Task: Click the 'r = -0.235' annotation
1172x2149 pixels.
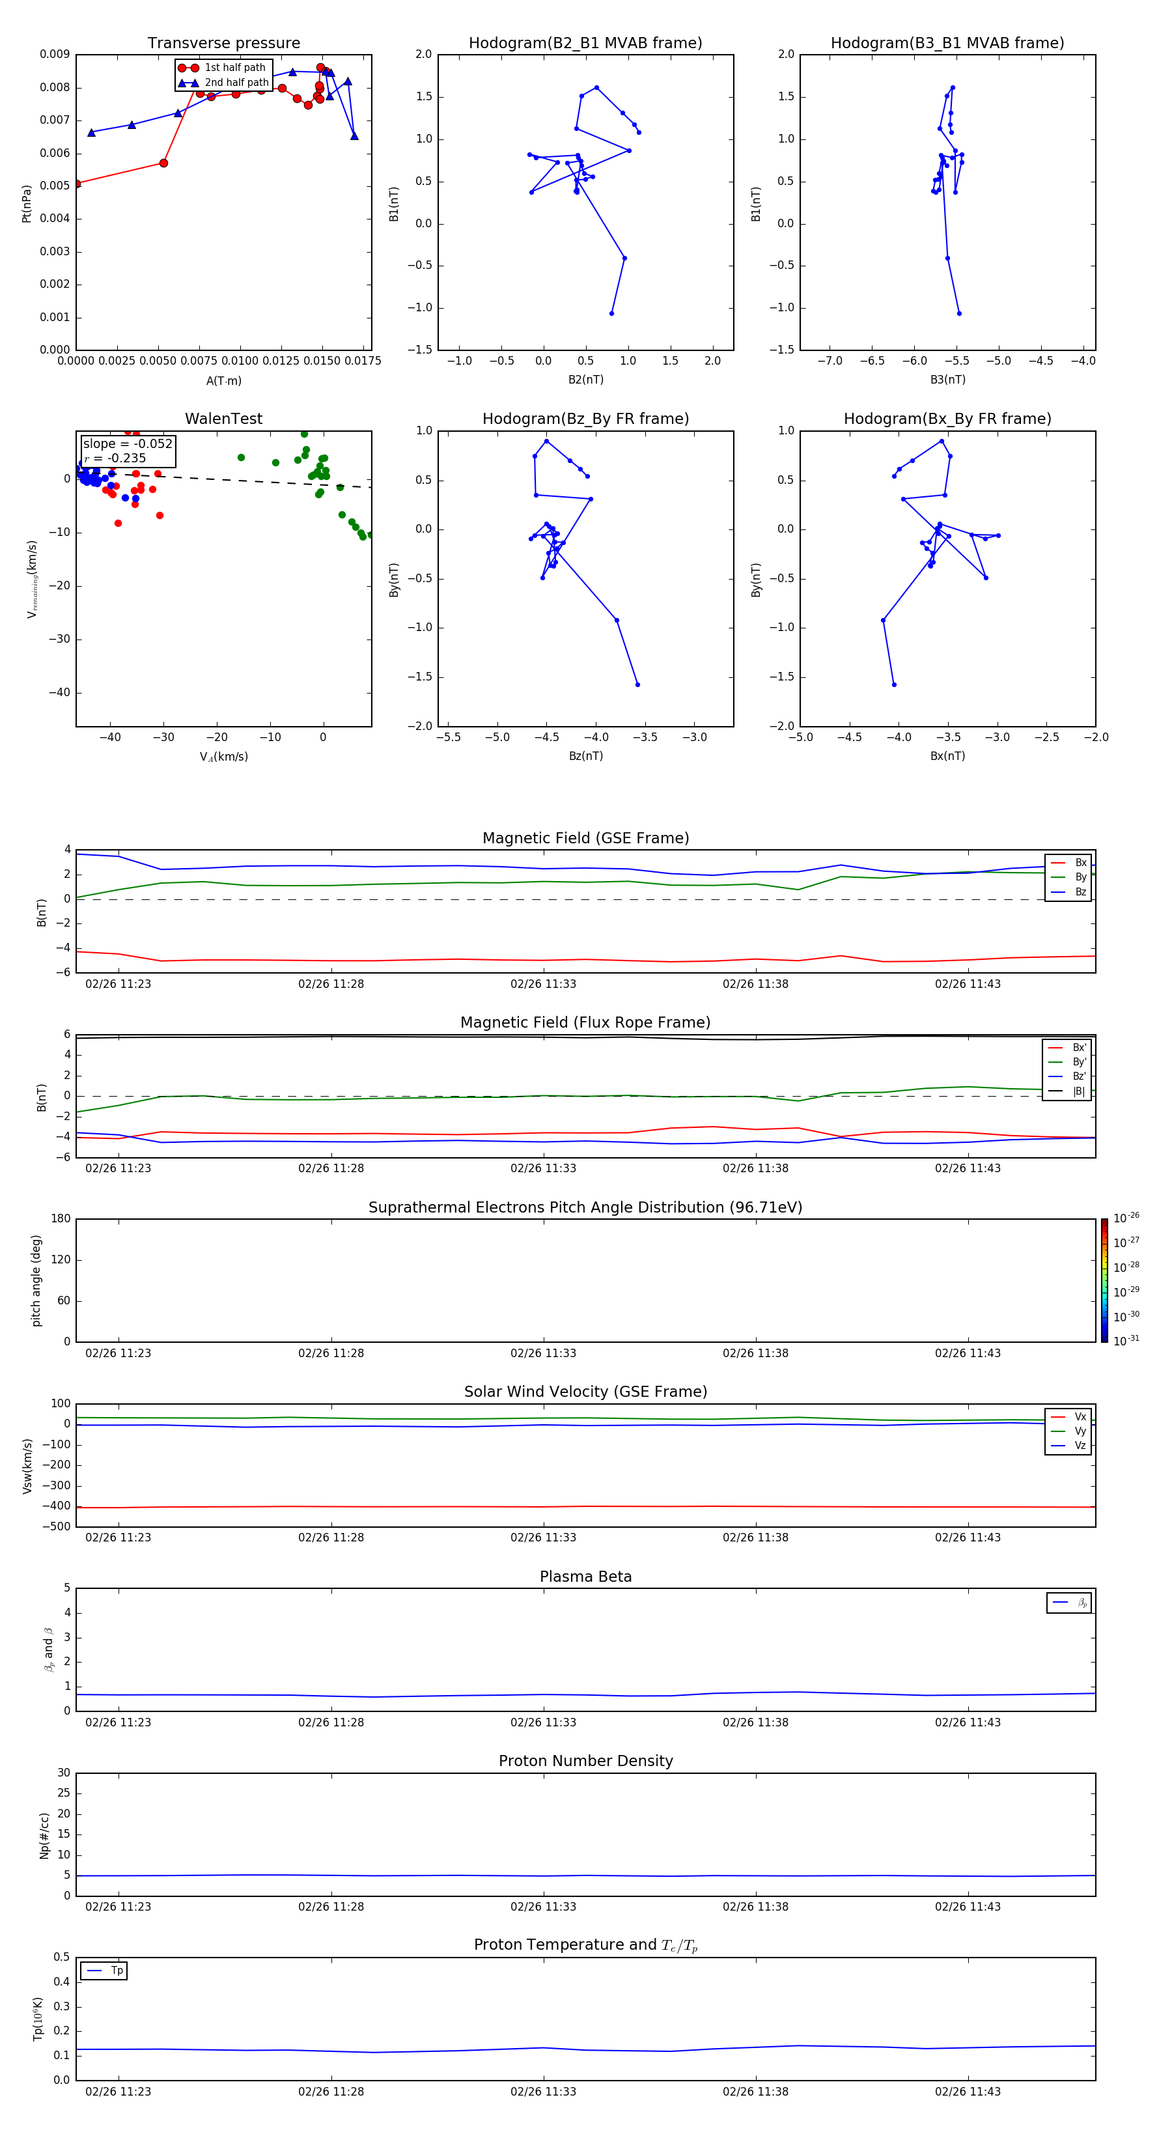Action: coord(115,458)
